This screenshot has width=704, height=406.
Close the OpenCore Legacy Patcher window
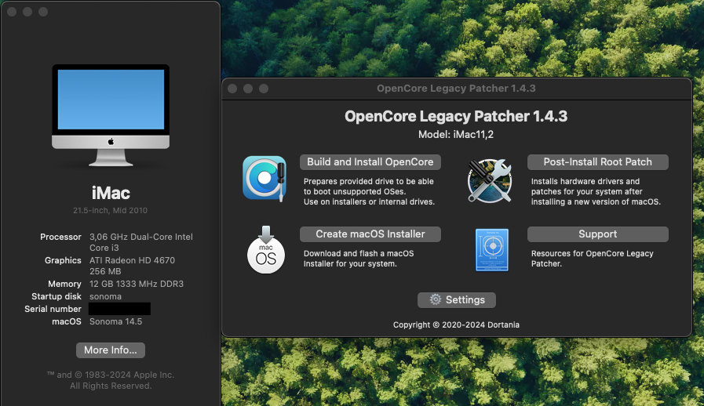(232, 89)
